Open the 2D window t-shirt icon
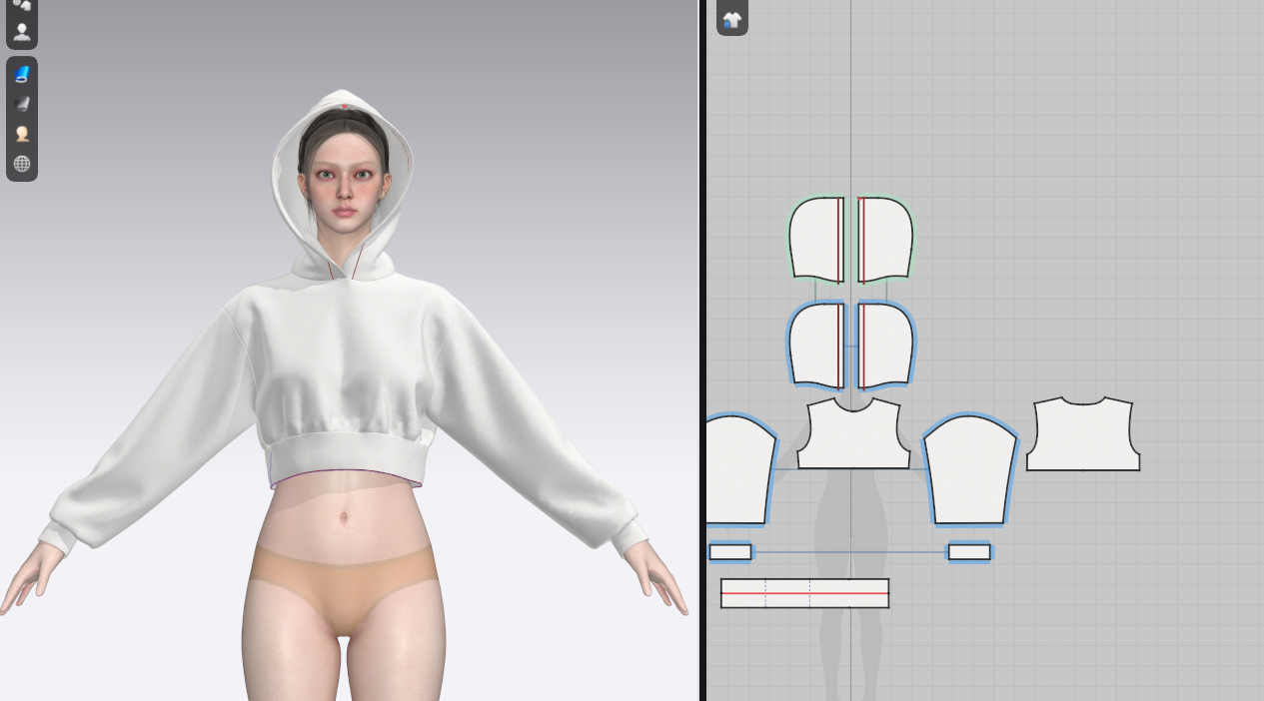This screenshot has height=701, width=1264. coord(732,20)
